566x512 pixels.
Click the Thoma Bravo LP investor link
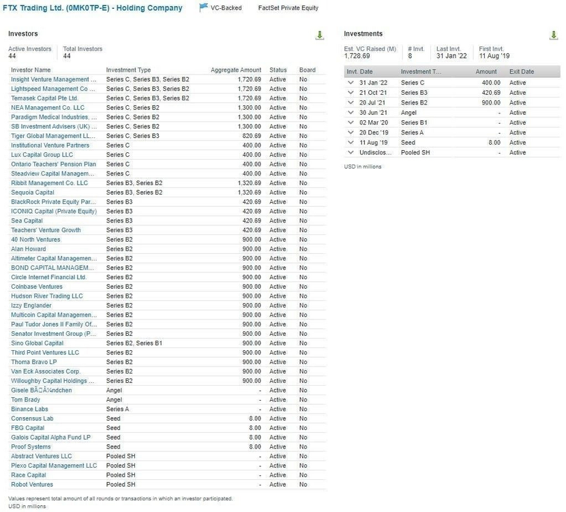click(33, 362)
